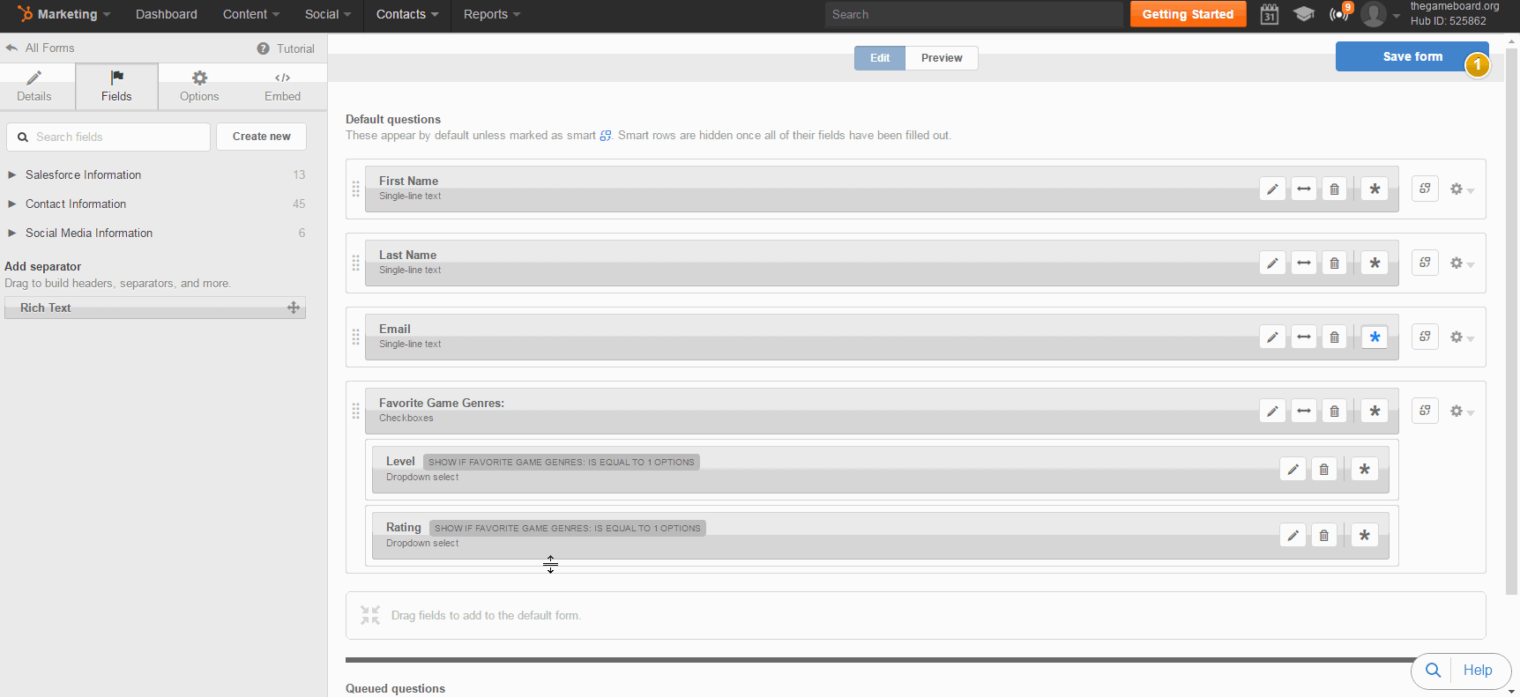Image resolution: width=1520 pixels, height=697 pixels.
Task: Toggle required on Rating field
Action: [x=1364, y=536]
